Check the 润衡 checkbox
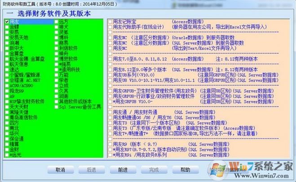This screenshot has width=296, height=182. click(x=56, y=96)
